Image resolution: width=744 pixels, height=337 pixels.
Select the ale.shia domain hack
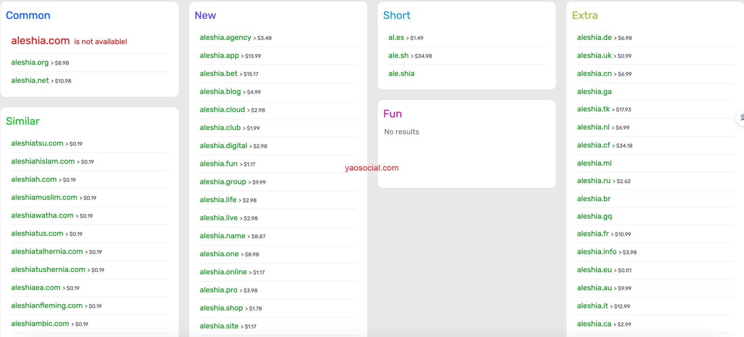click(401, 73)
